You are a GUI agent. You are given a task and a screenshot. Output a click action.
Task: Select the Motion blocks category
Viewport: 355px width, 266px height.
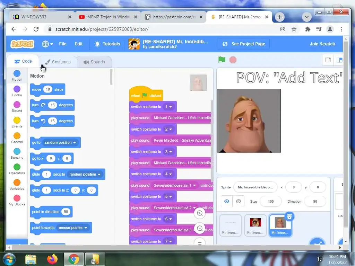click(17, 76)
